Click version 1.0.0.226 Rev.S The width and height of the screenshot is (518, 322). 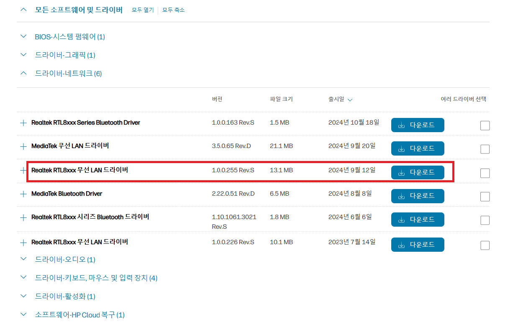[x=233, y=242]
